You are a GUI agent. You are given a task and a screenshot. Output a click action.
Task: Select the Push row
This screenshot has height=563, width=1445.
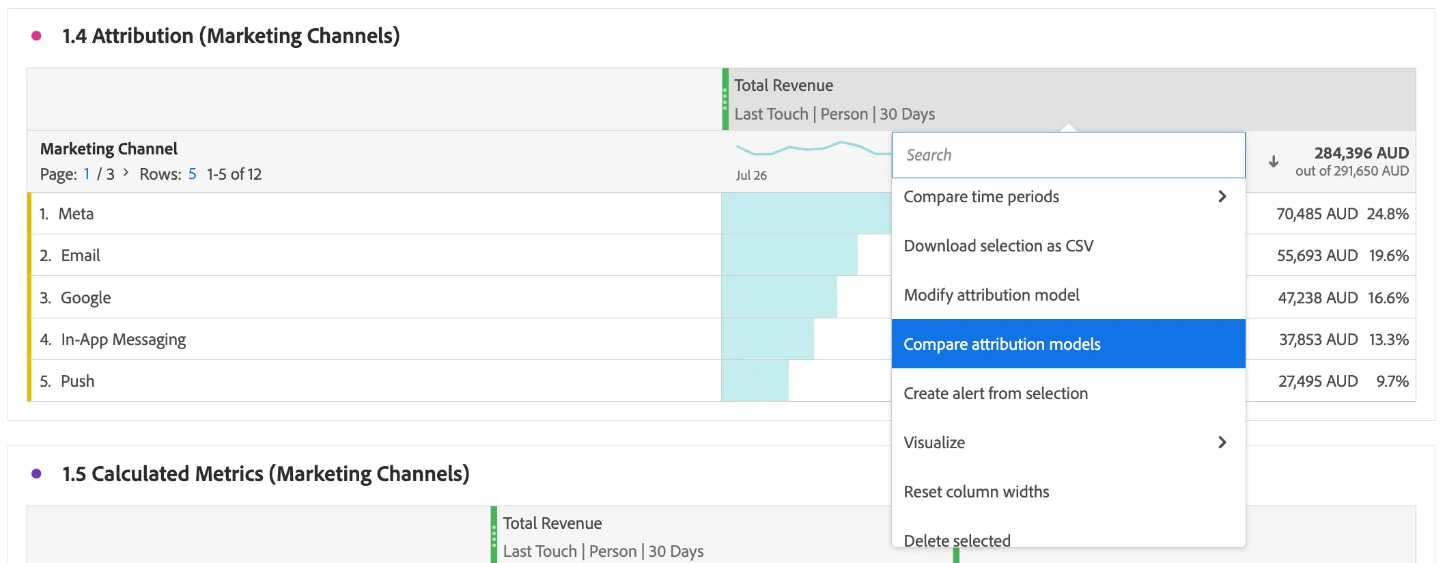coord(374,381)
